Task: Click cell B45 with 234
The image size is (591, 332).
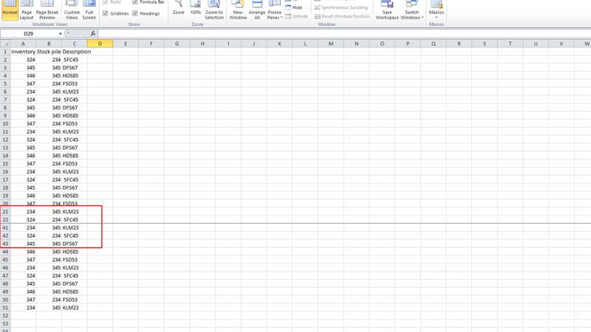Action: click(49, 260)
